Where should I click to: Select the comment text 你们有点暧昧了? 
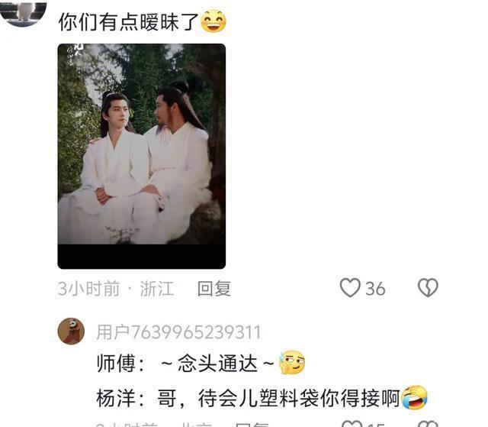[129, 22]
